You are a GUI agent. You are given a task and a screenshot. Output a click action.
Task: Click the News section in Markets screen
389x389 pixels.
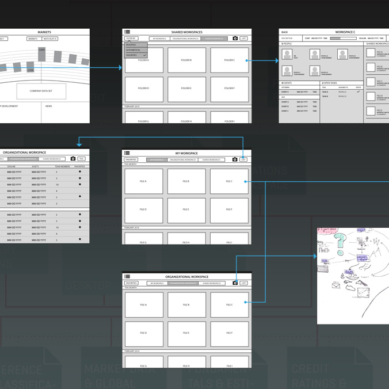tap(66, 112)
